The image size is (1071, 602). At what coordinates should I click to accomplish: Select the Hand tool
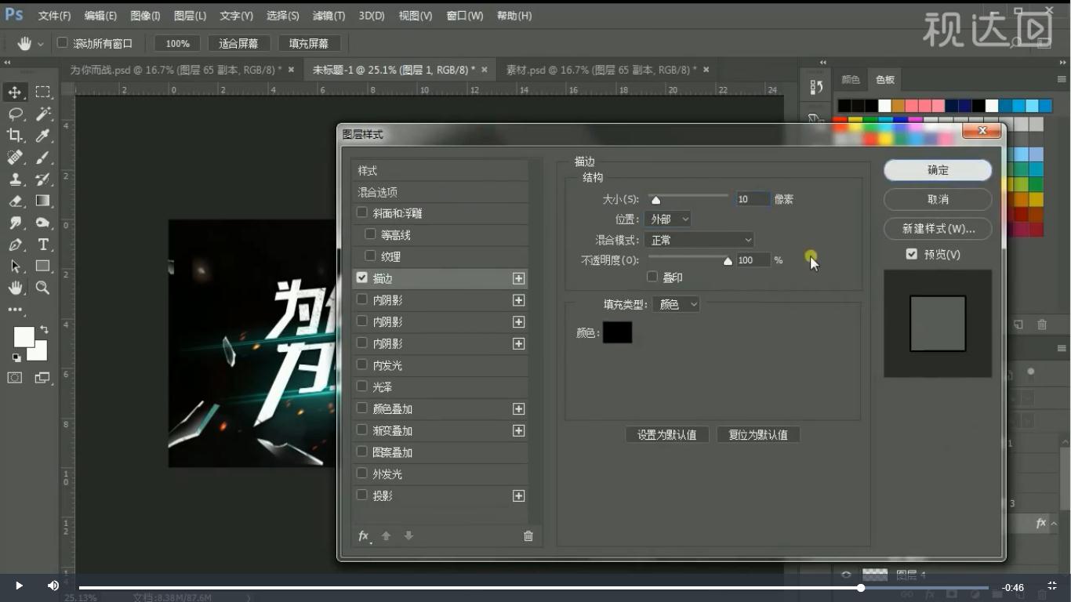pyautogui.click(x=16, y=287)
